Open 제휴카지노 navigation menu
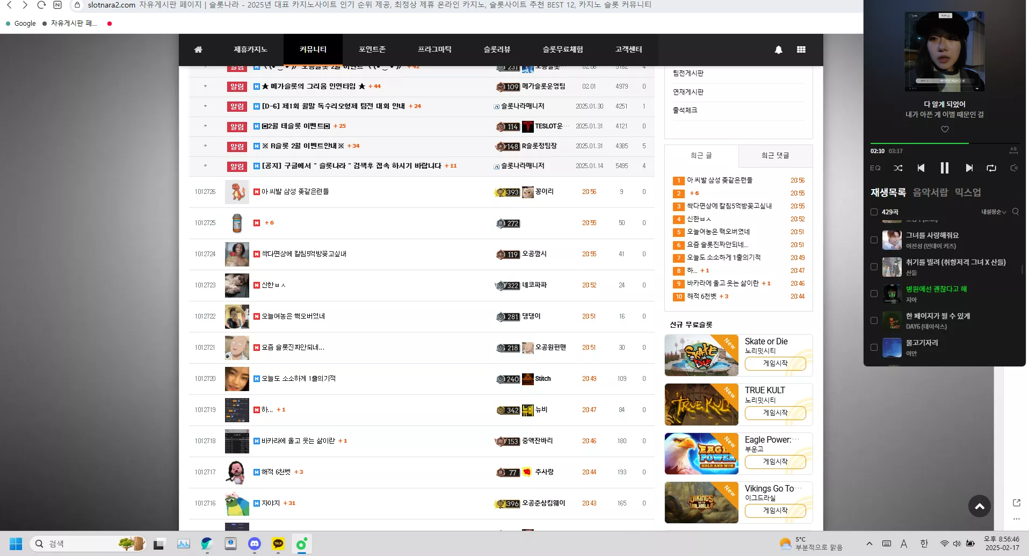 click(x=250, y=49)
